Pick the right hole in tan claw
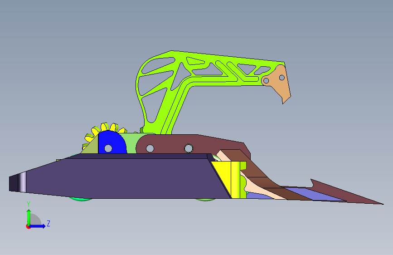The width and height of the screenshot is (393, 255). (281, 78)
